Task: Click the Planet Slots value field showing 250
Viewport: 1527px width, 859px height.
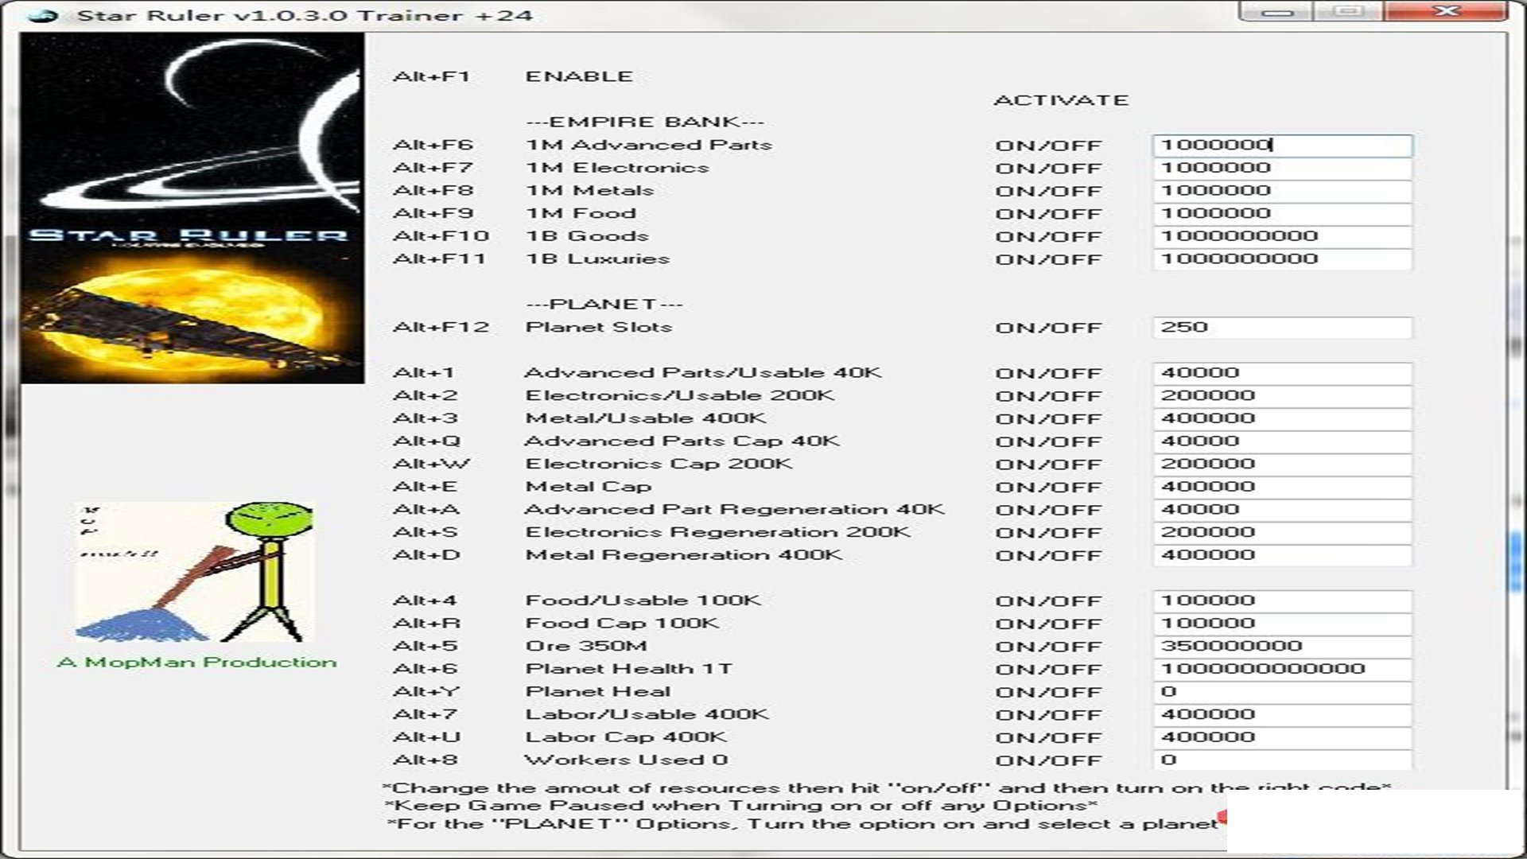Action: [1281, 328]
